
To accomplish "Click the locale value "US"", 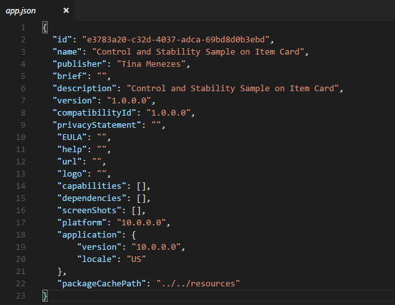I will (136, 259).
